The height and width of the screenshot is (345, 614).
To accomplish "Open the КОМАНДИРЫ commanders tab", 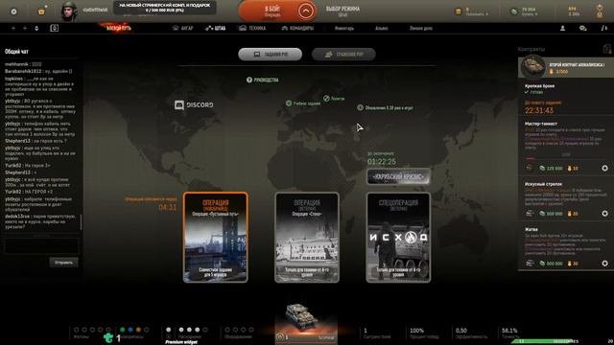I will [297, 28].
